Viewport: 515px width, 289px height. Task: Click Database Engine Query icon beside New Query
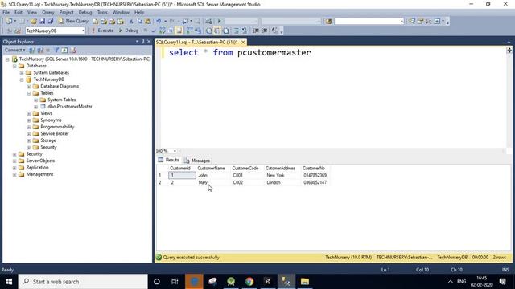95,22
